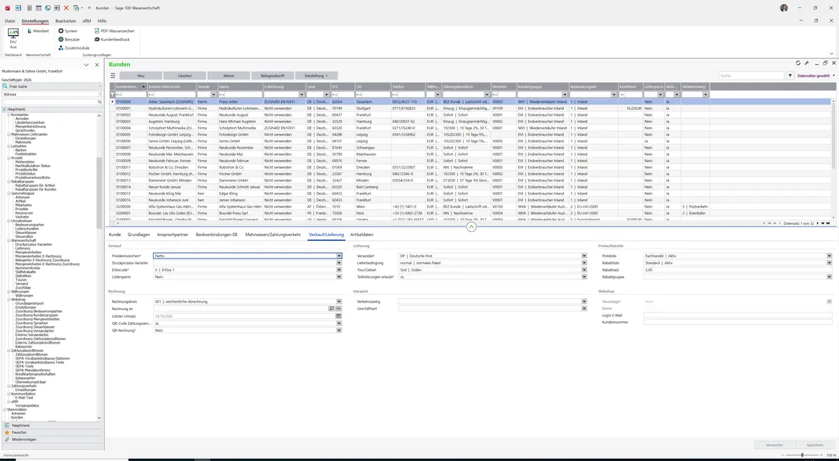Screen dimensions: 839x461
Task: Collapse the Konstanten tree node
Action: tap(8, 115)
